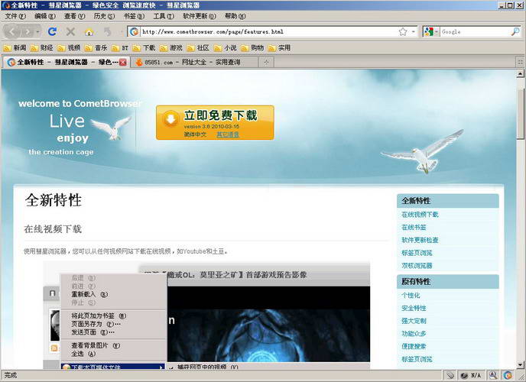The height and width of the screenshot is (382, 526).
Task: Go back with the Back arrow button
Action: (12, 32)
